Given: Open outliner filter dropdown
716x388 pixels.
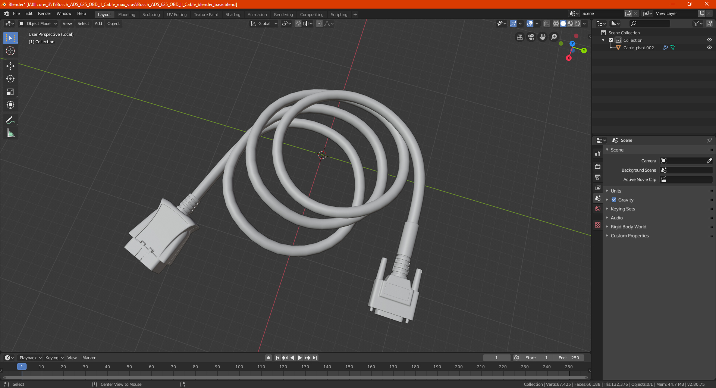Looking at the screenshot, I should point(698,24).
